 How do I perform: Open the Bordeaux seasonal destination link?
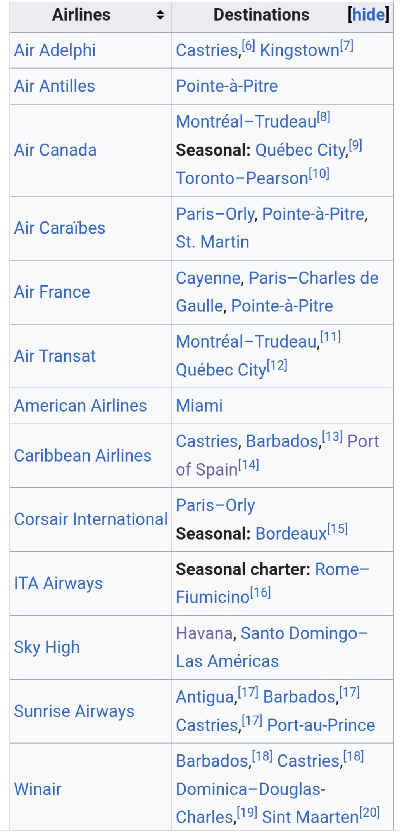click(291, 534)
